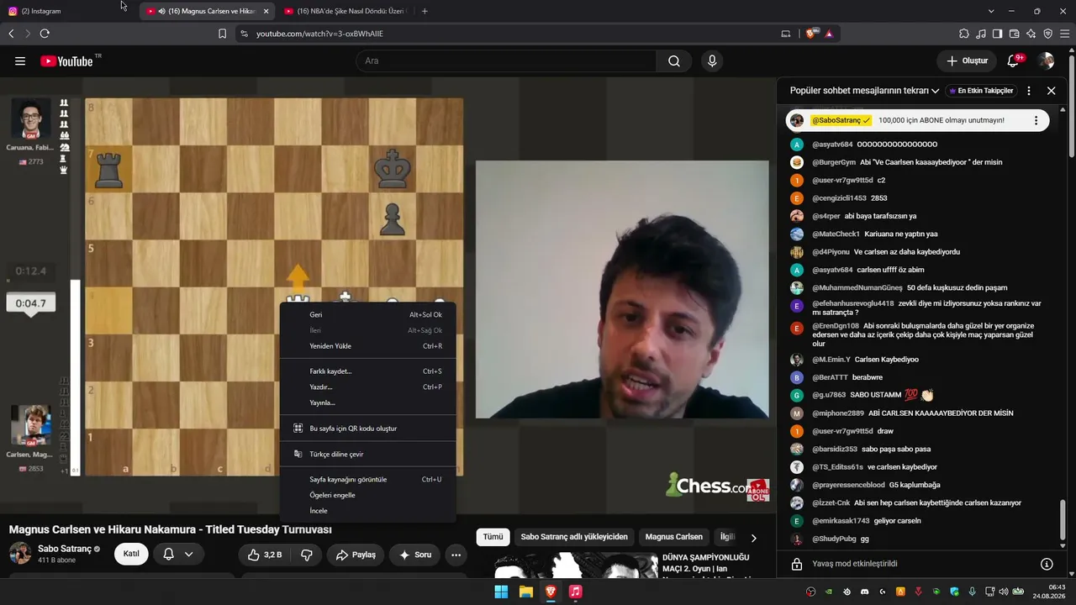Click the Soru ask button
This screenshot has height=605, width=1076.
(414, 555)
